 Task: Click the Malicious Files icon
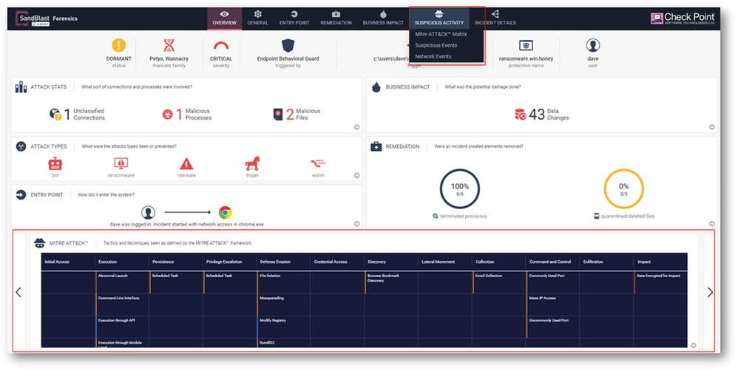278,114
